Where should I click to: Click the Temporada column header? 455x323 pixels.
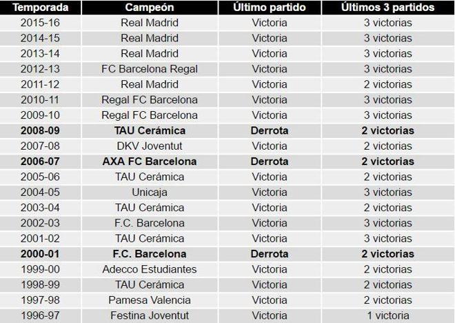(40, 7)
